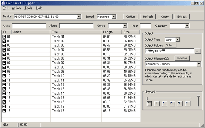This screenshot has height=128, width=205.
Task: Open the Action menu
Action: 16,8
